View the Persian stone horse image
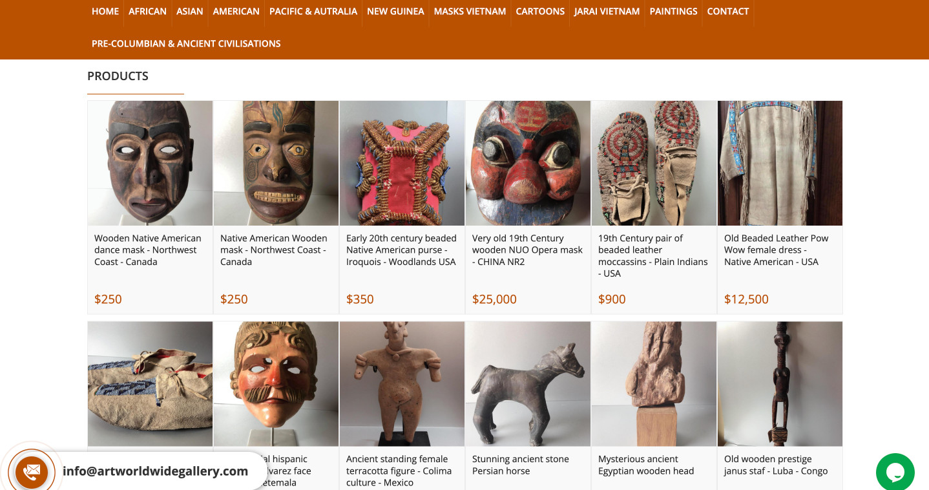Screen dimensions: 929x490 528,384
